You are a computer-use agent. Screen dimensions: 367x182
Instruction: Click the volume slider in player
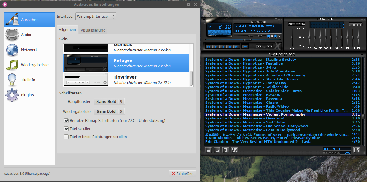coord(243,36)
